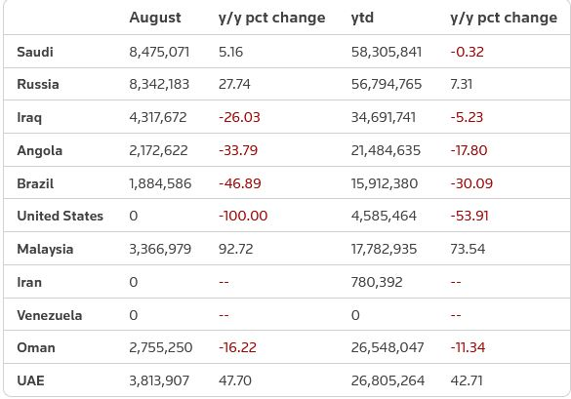The height and width of the screenshot is (399, 571).
Task: Select the Russia row label
Action: pyautogui.click(x=38, y=84)
